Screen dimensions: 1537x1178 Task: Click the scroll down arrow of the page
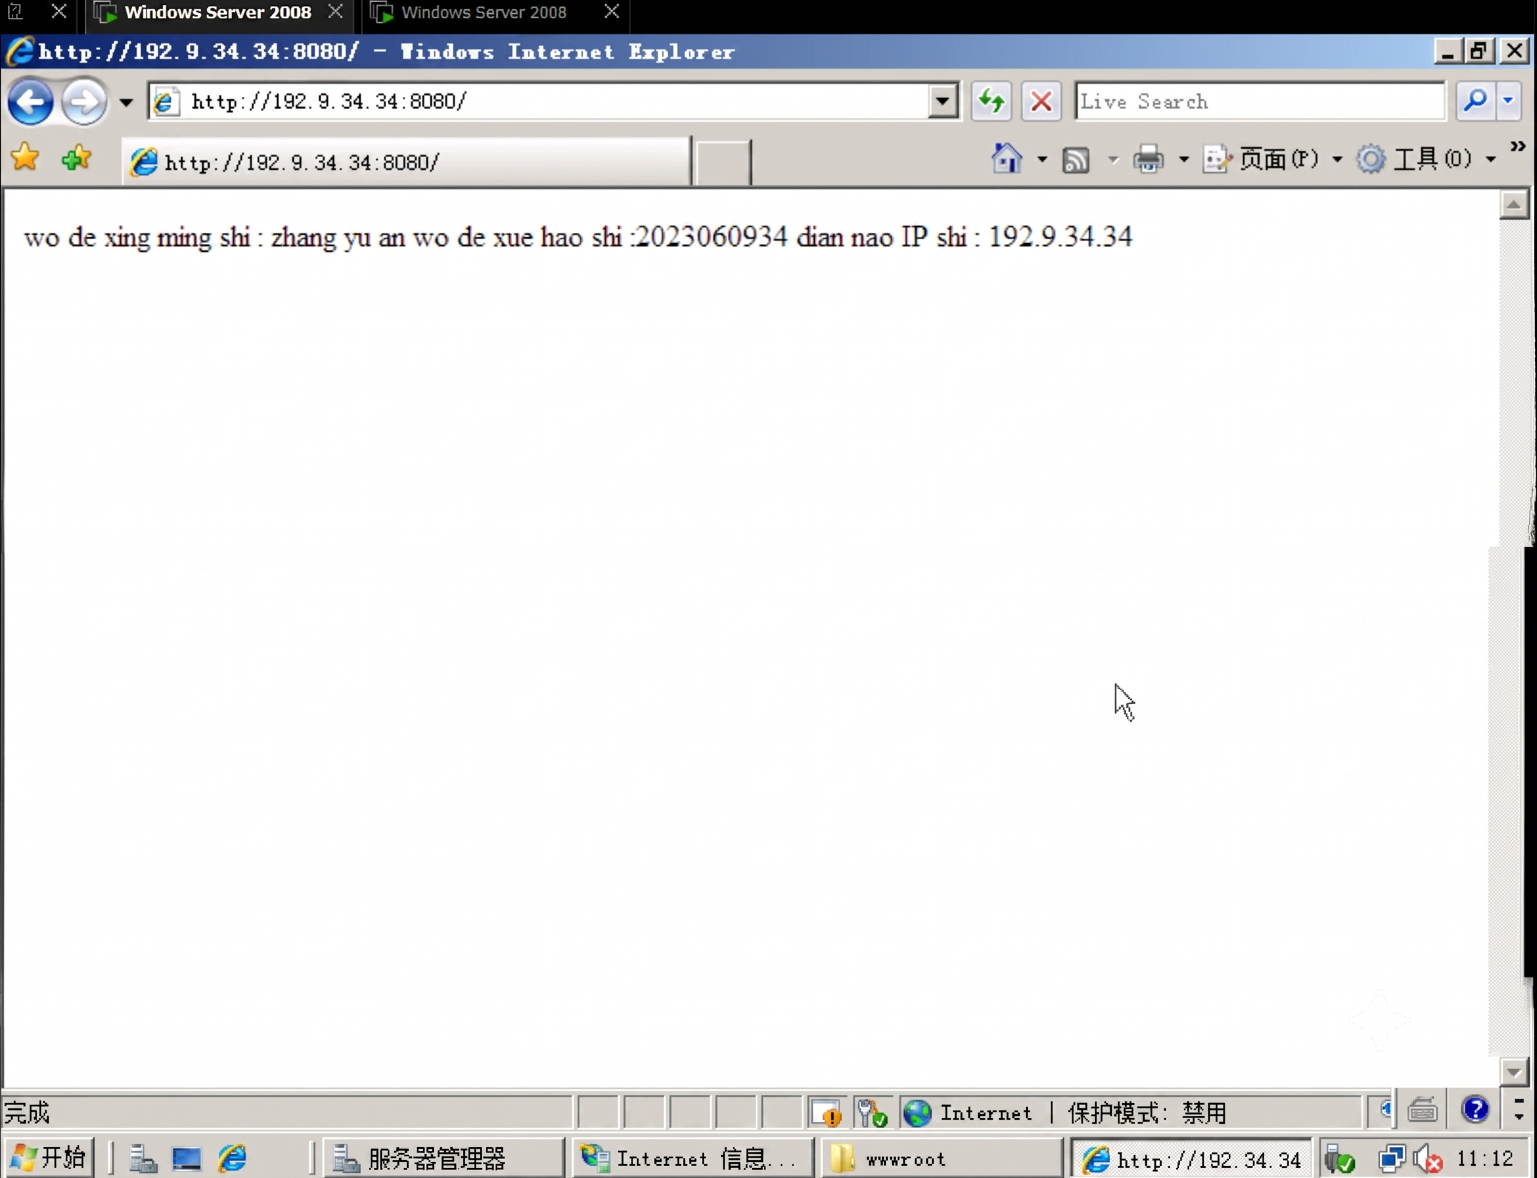point(1514,1072)
